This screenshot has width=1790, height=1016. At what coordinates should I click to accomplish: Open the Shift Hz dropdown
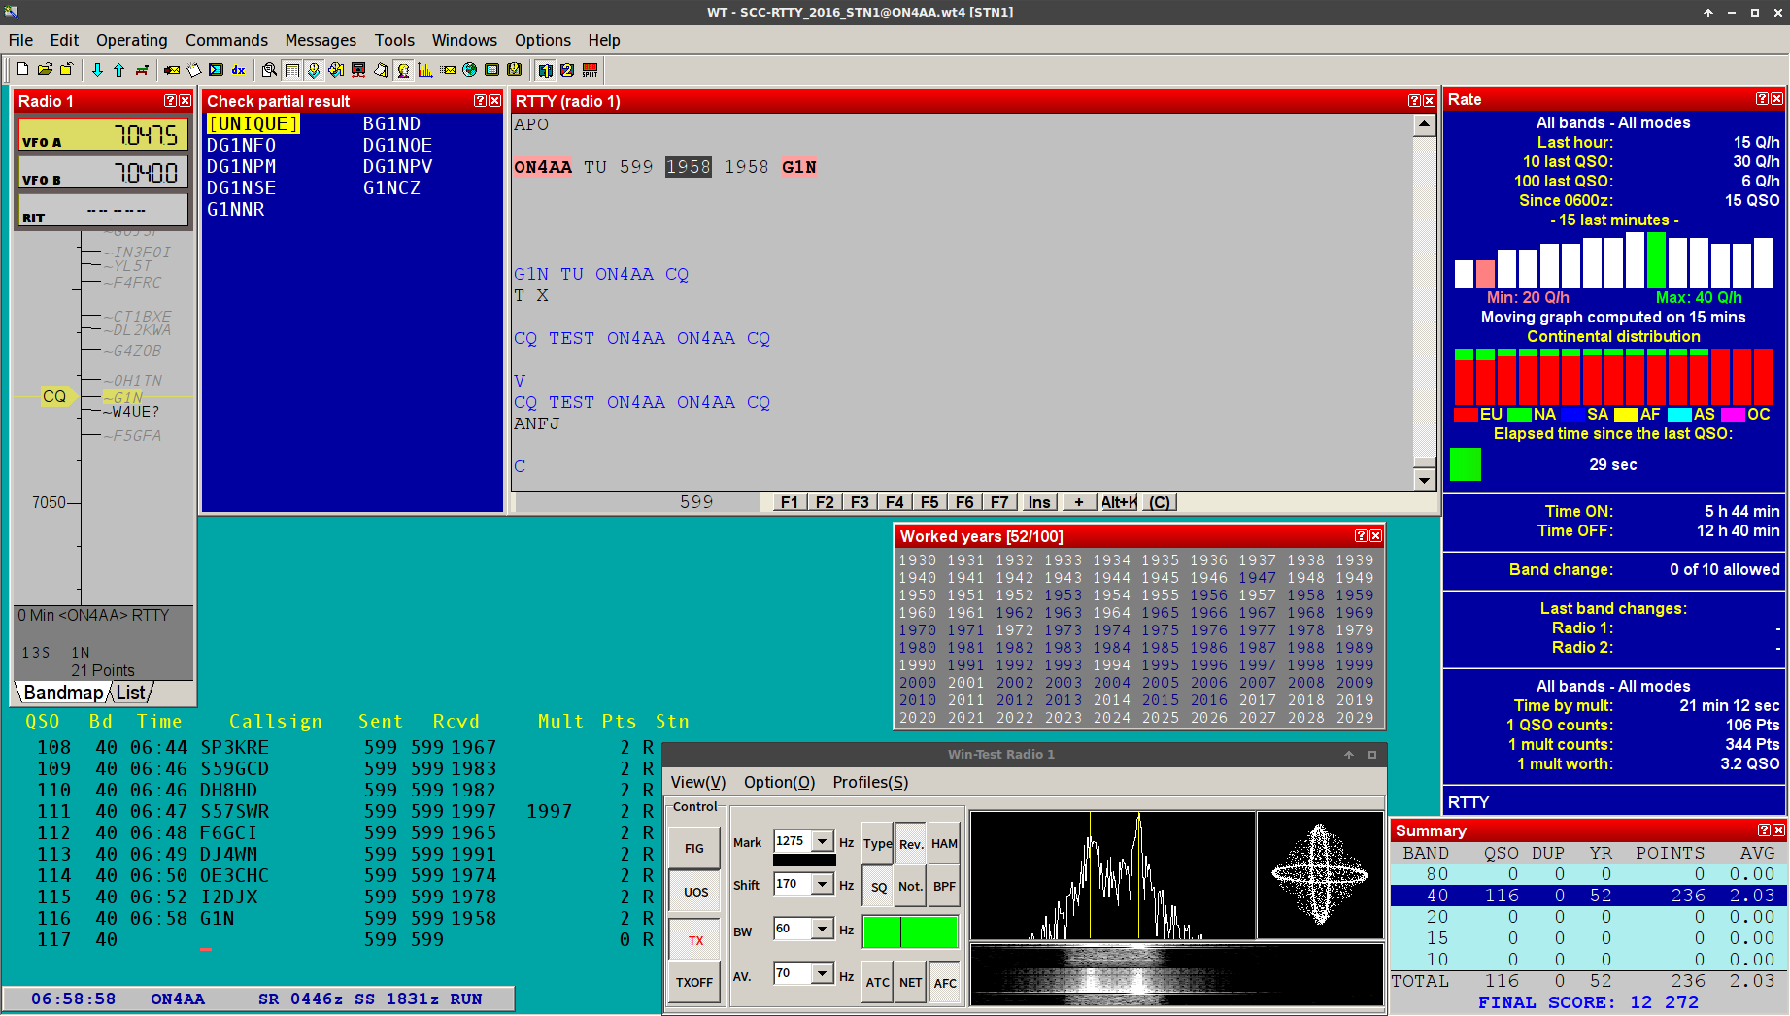[823, 884]
